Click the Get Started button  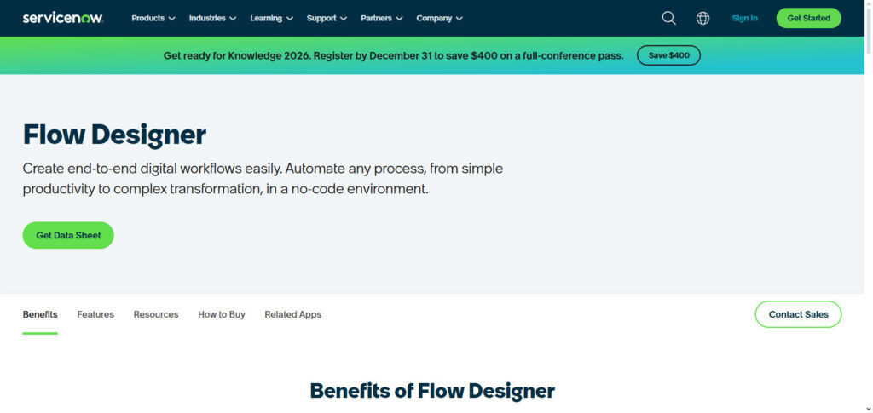point(808,19)
